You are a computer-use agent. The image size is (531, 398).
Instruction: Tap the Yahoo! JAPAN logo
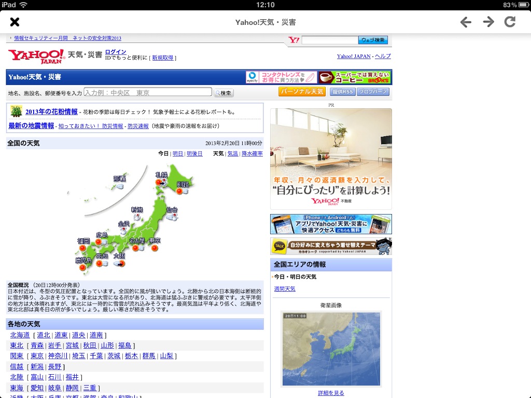36,56
